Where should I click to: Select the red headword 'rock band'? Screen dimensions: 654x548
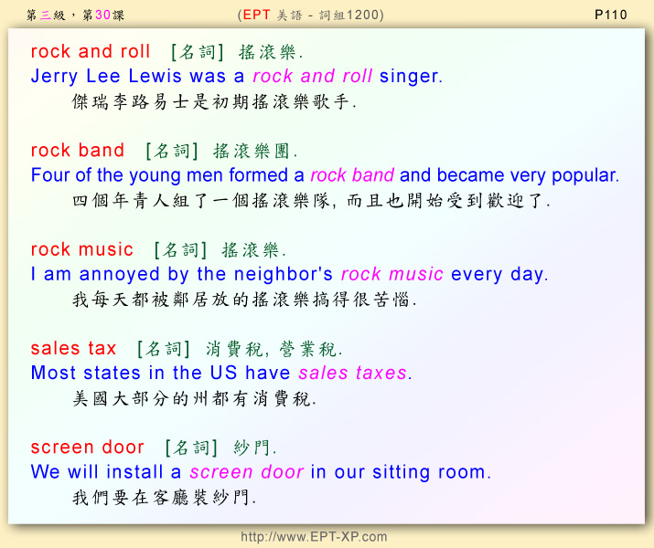78,151
